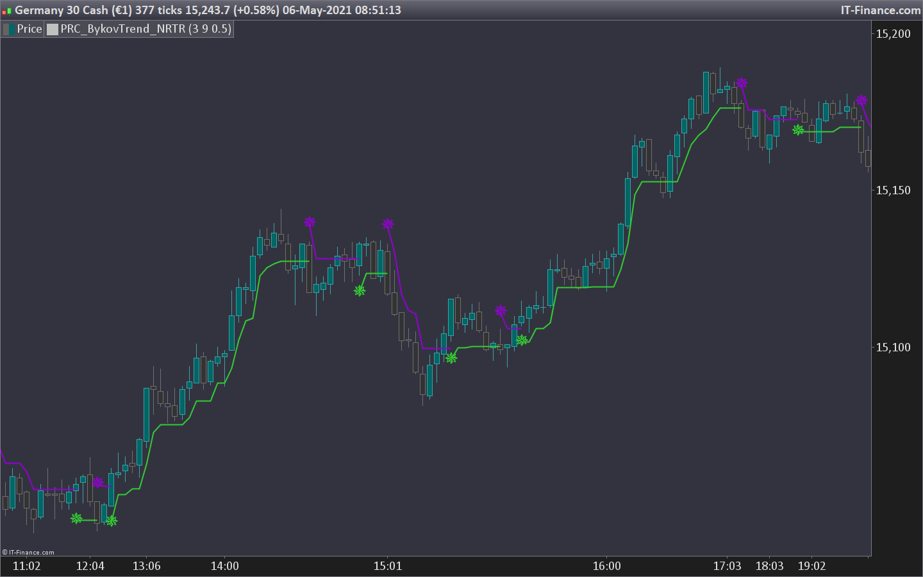Click the first green star marker before 12:04
The width and height of the screenshot is (923, 577).
coord(76,518)
